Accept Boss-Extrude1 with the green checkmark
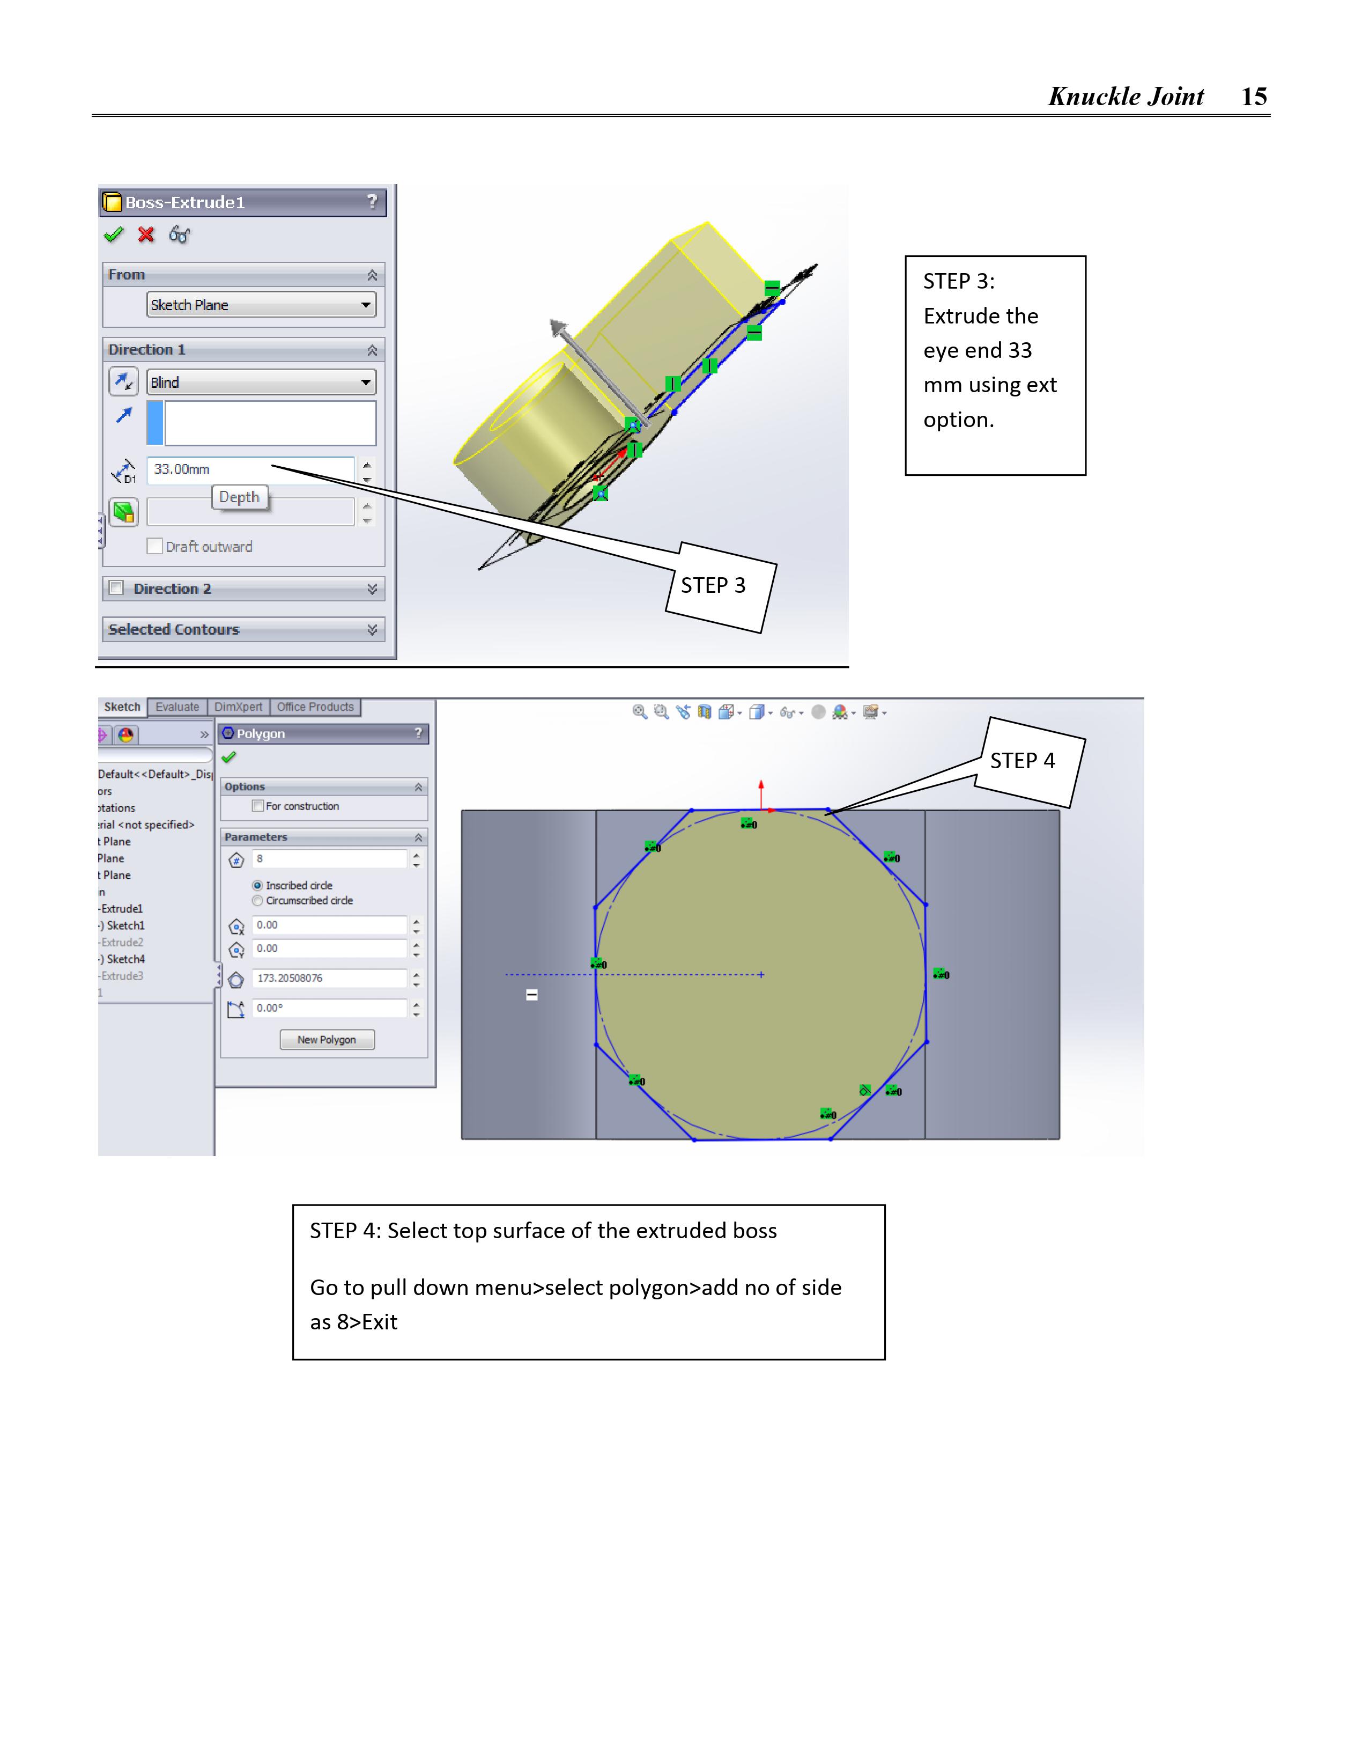The width and height of the screenshot is (1362, 1743). (114, 234)
